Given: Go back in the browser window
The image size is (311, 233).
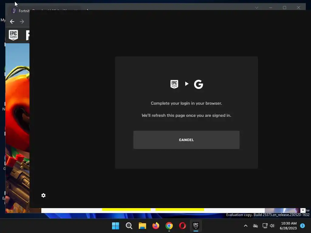Looking at the screenshot, I should (x=12, y=22).
